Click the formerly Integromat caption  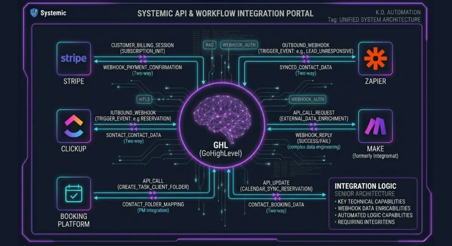(x=375, y=156)
